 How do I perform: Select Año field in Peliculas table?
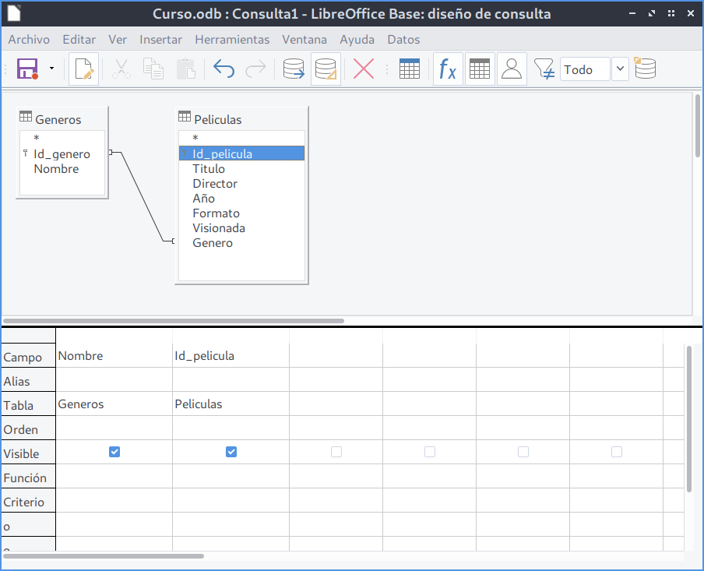click(241, 199)
